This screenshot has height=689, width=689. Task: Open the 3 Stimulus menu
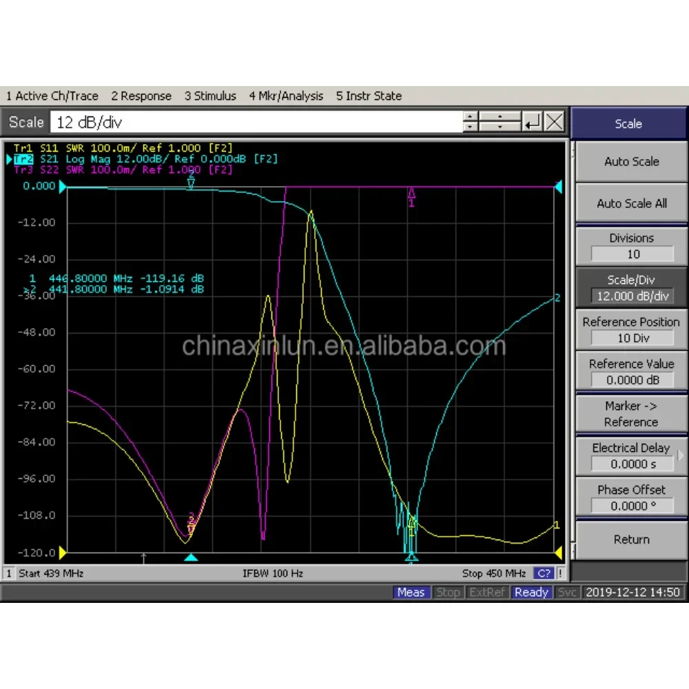click(210, 96)
